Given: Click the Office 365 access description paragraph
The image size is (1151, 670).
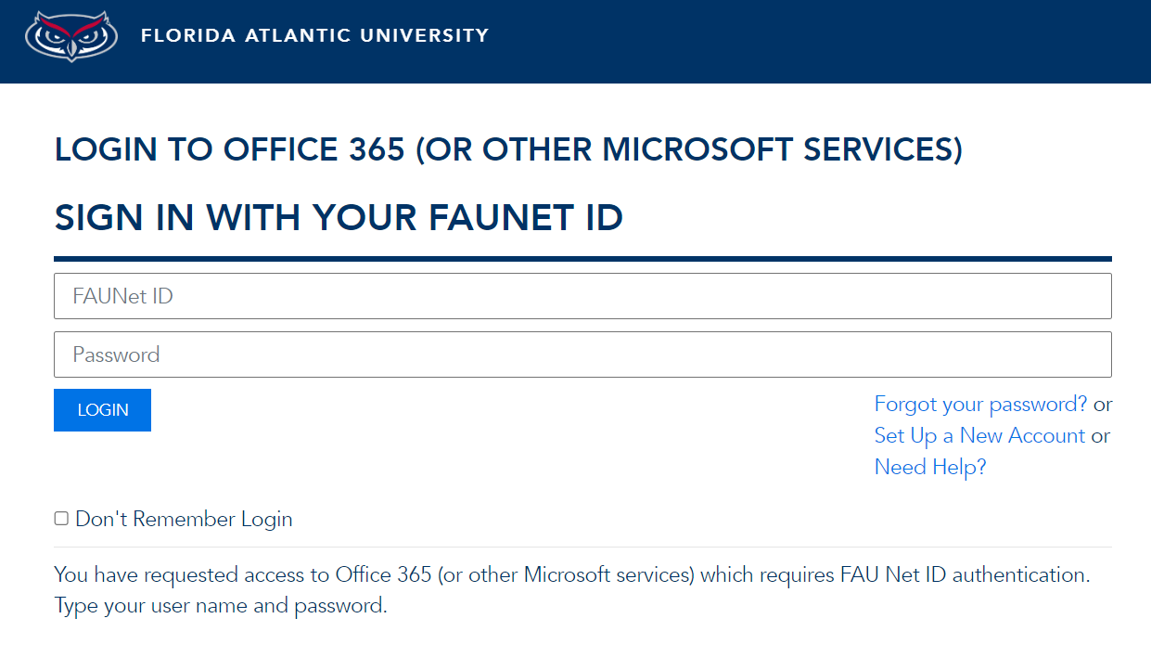Looking at the screenshot, I should pyautogui.click(x=571, y=575).
